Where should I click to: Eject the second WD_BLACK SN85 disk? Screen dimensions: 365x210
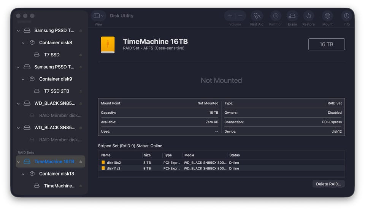click(81, 128)
